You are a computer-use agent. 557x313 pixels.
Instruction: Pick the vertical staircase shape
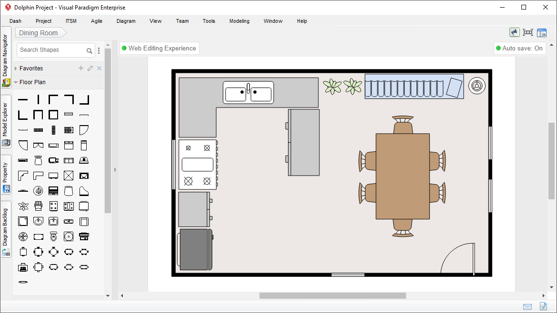(53, 130)
